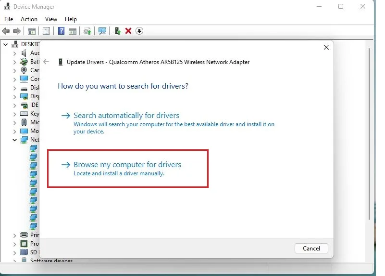Click the Properties sheet toolbar icon
Image resolution: width=385 pixels, height=276 pixels.
coord(46,31)
